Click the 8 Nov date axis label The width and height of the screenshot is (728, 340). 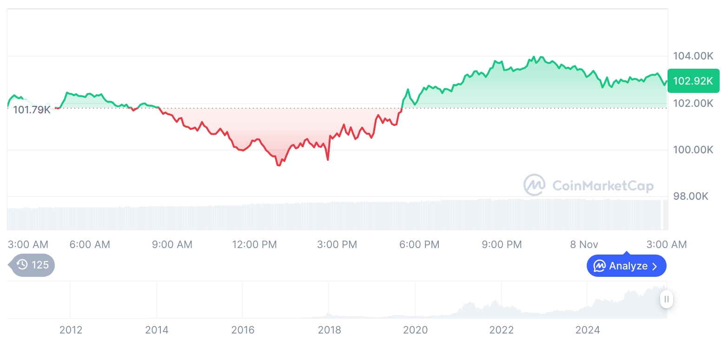click(x=584, y=244)
